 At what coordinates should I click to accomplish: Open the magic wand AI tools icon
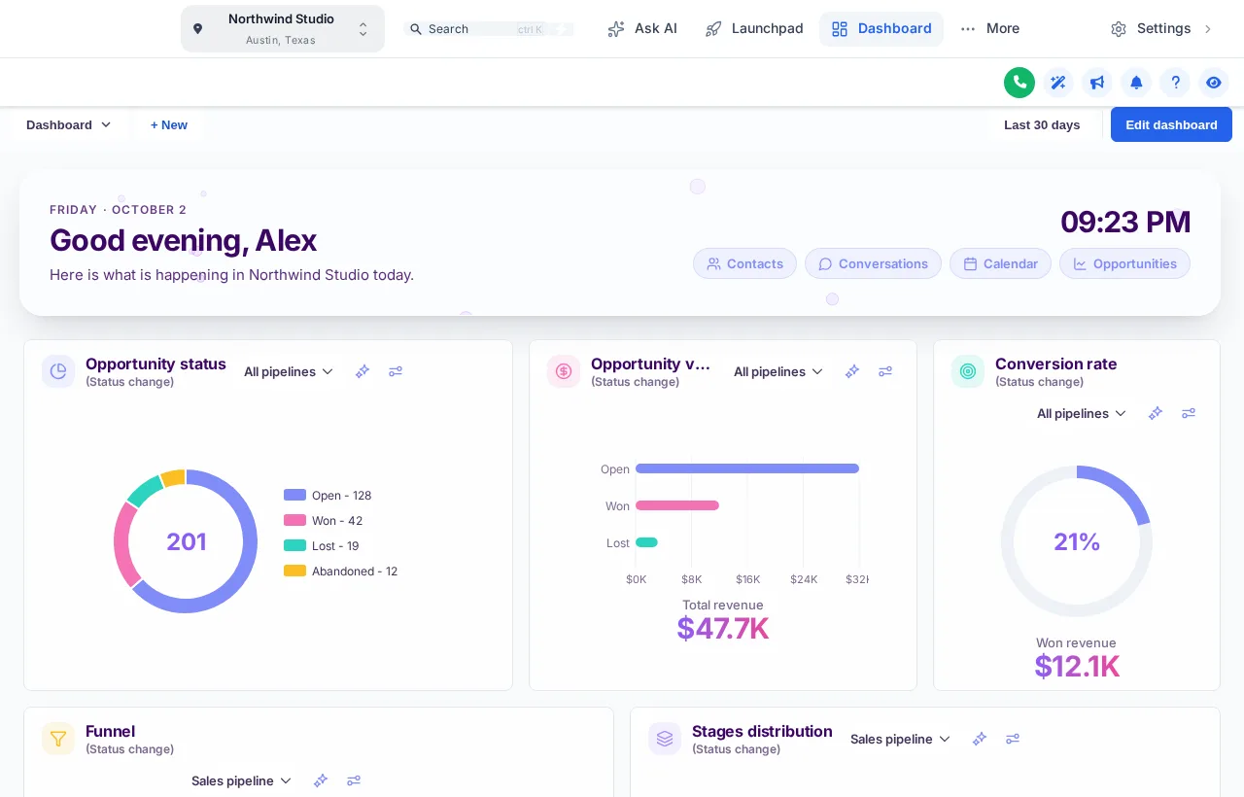[1058, 83]
